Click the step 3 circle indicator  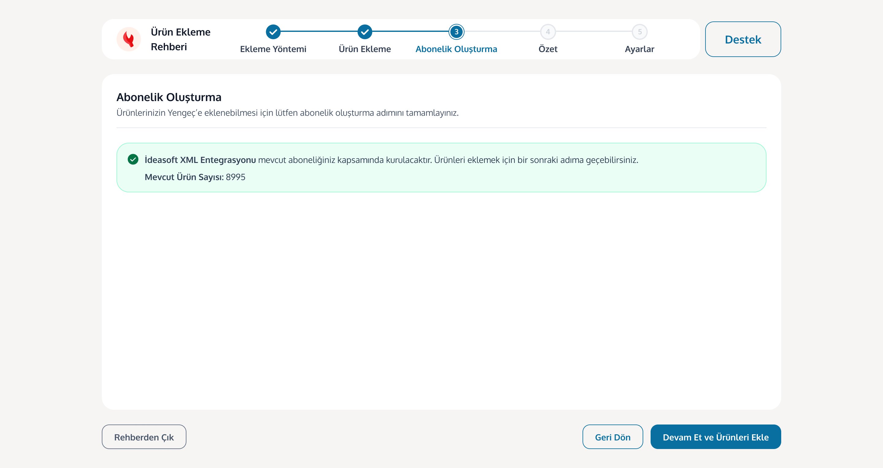point(456,32)
